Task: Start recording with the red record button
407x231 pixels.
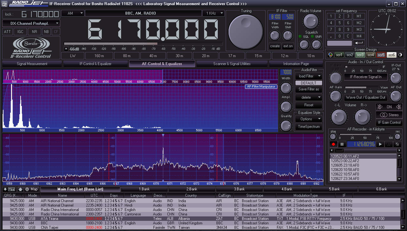Action: pos(333,144)
